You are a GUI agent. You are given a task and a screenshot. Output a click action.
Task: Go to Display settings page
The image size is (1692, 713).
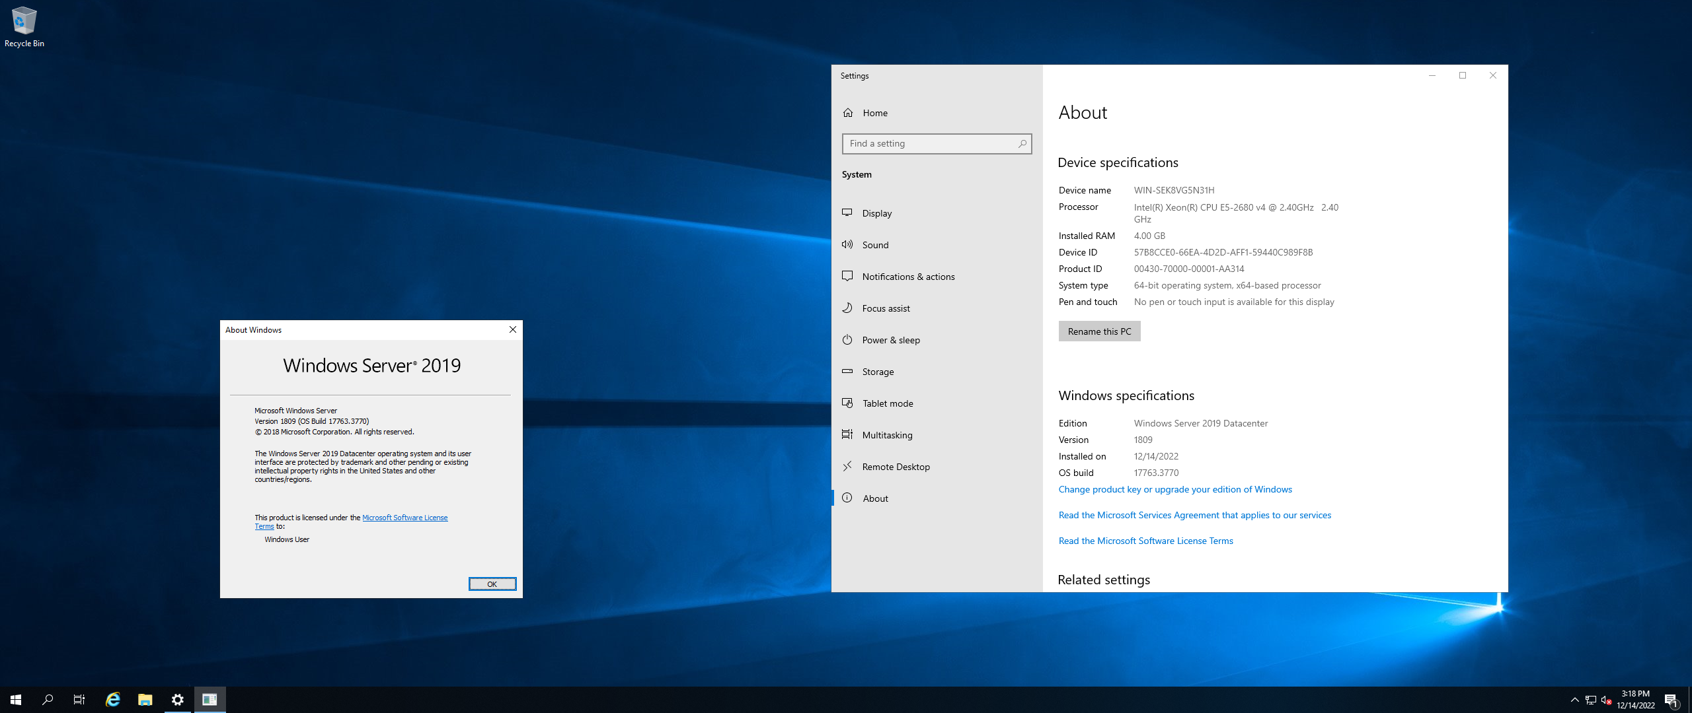(877, 213)
